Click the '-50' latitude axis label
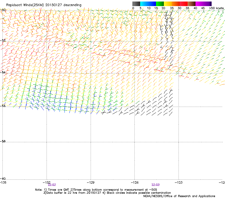 [x=3, y=10]
